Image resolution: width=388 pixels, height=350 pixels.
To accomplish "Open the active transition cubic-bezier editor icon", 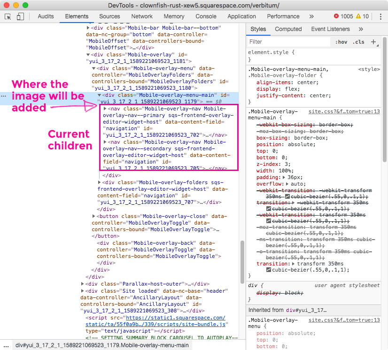I will (269, 270).
